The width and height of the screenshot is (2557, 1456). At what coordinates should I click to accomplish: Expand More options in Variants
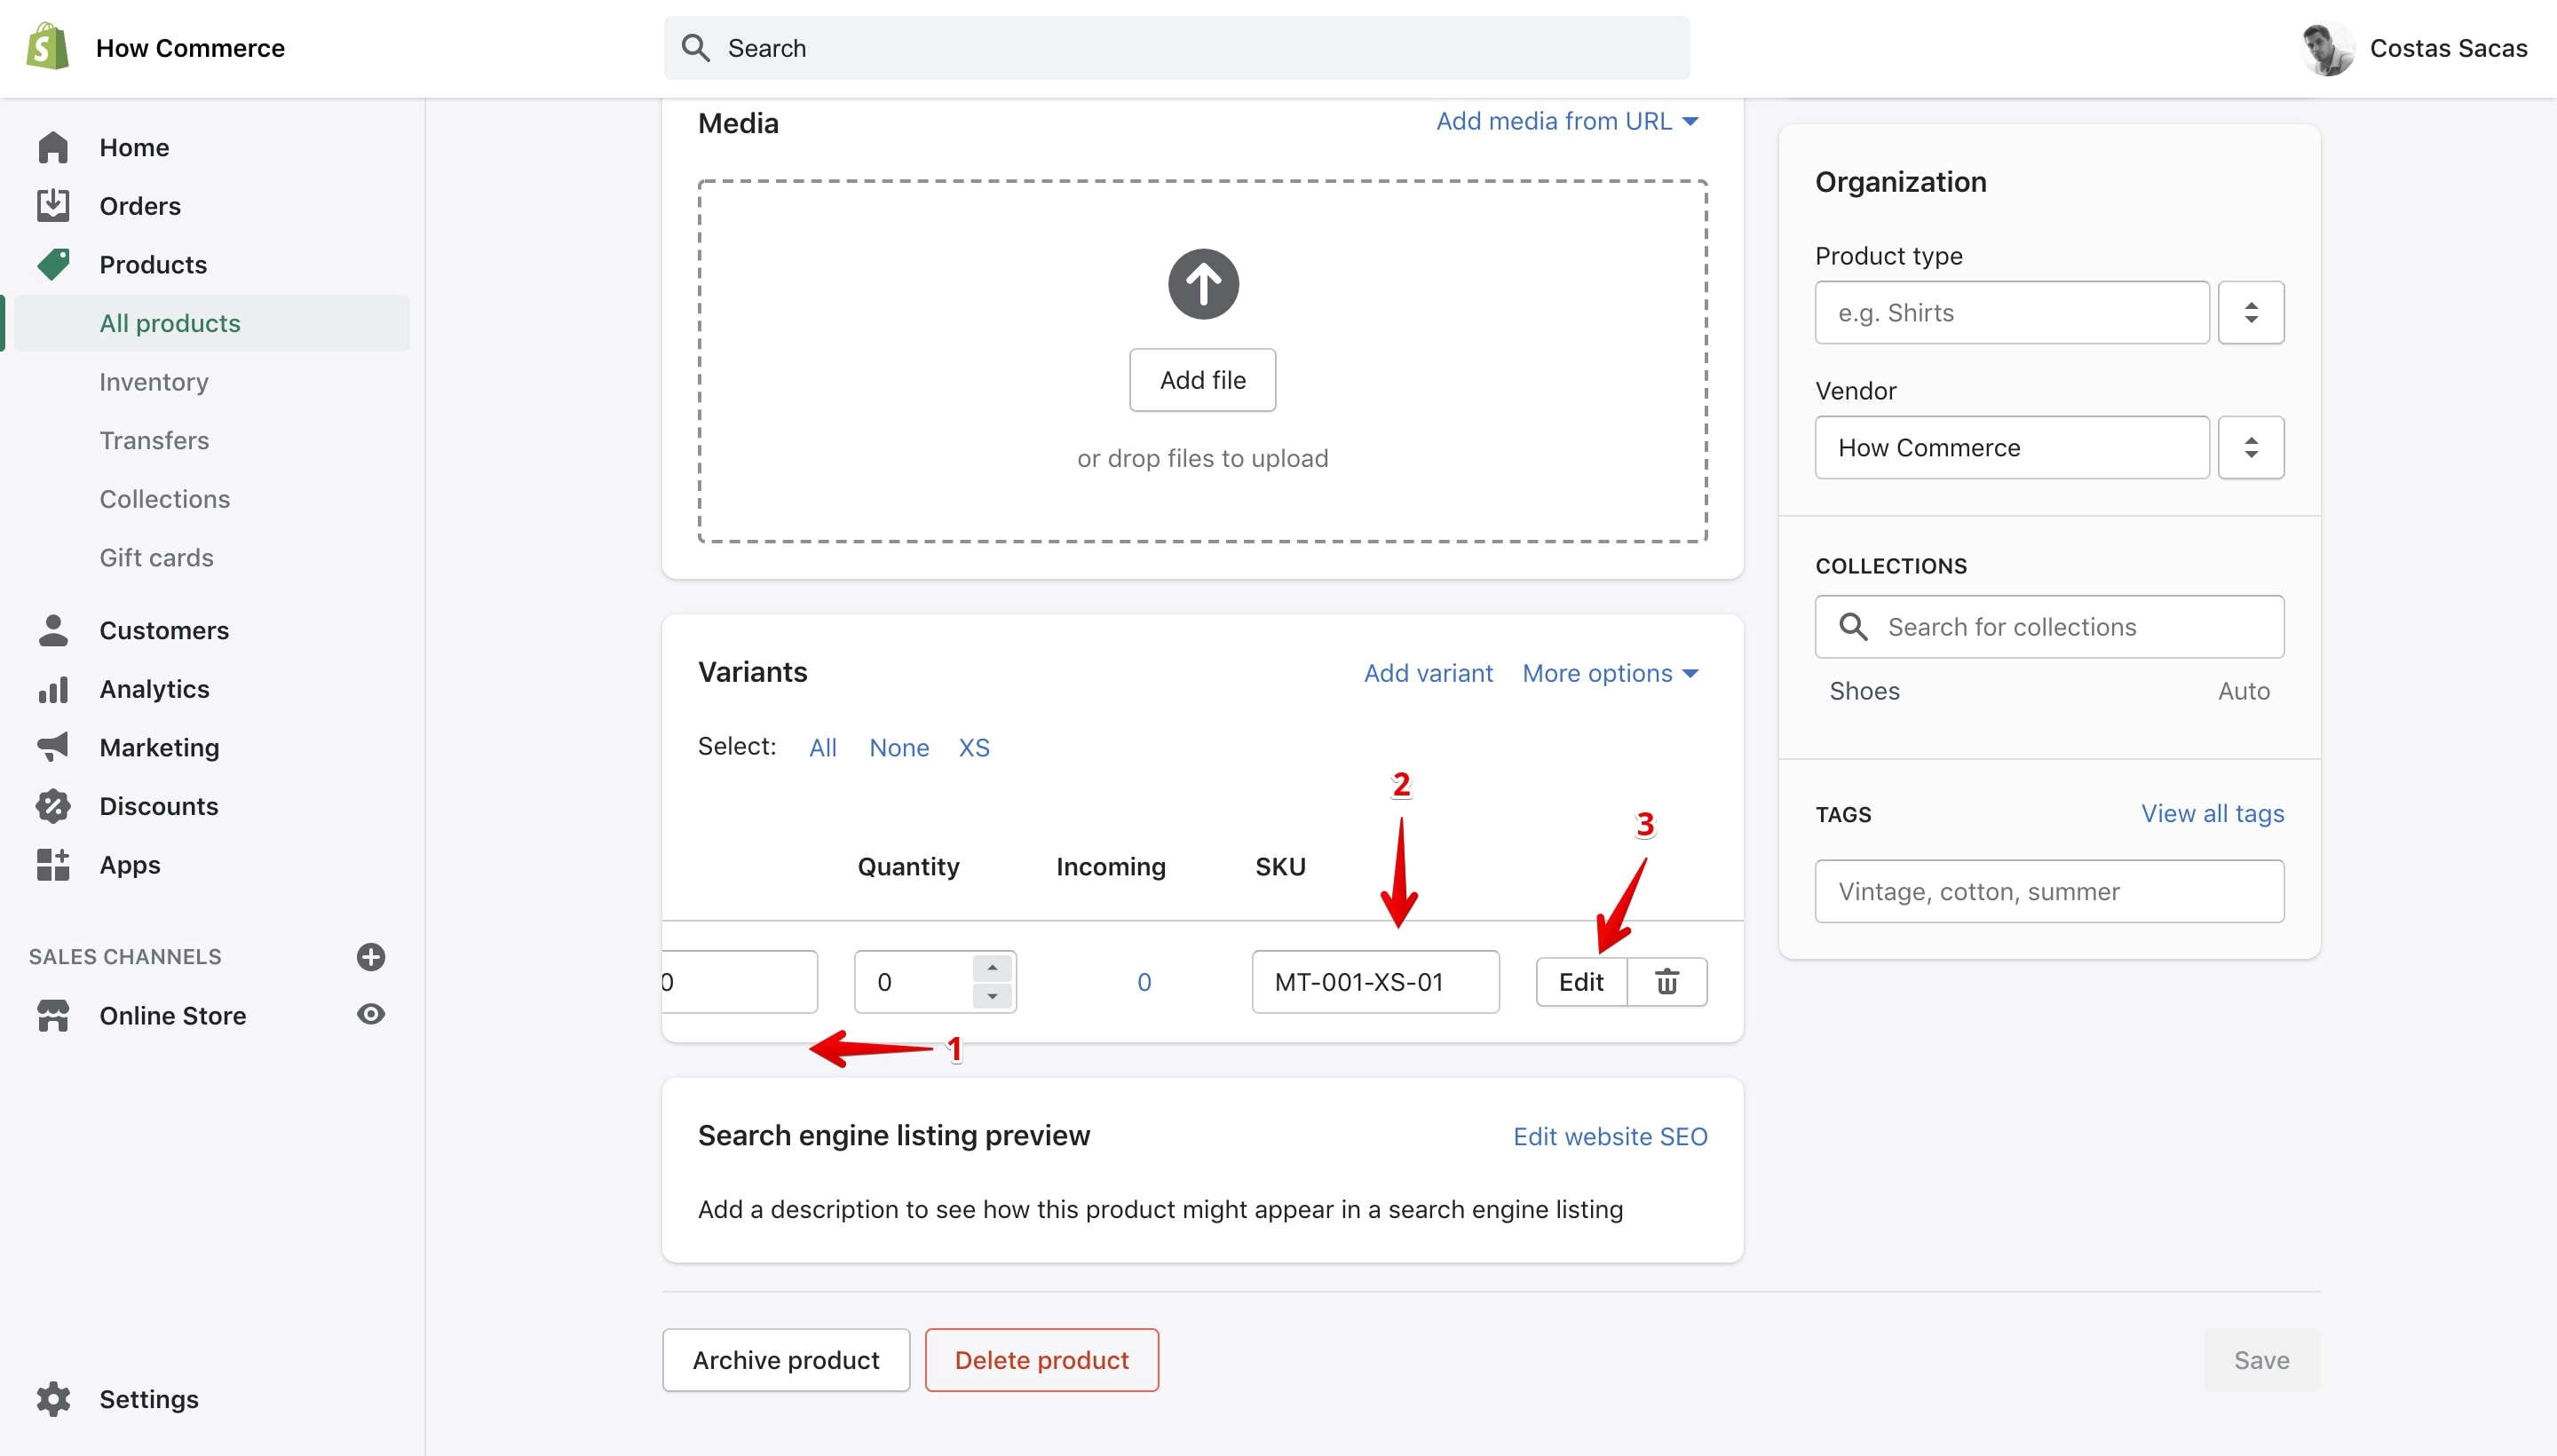[x=1610, y=673]
